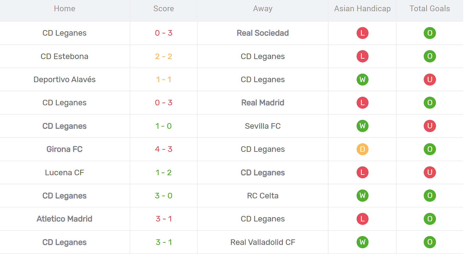Click the 2 - 2 score of the CD Estebona match
The height and width of the screenshot is (254, 464).
click(164, 56)
